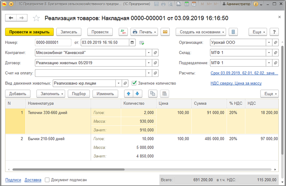Open Подписи link
The image size is (286, 186).
[x=13, y=180]
